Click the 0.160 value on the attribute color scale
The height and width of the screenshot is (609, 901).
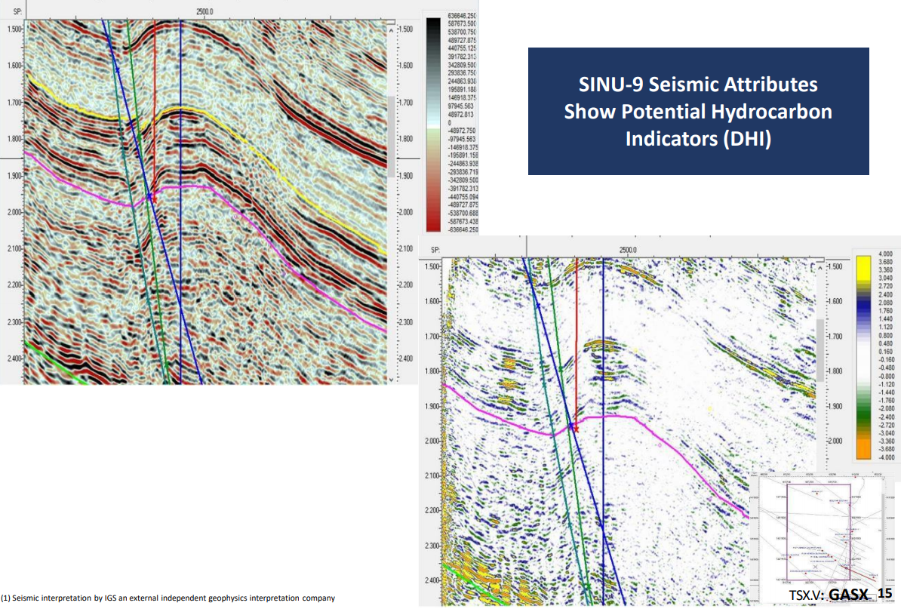coord(885,352)
